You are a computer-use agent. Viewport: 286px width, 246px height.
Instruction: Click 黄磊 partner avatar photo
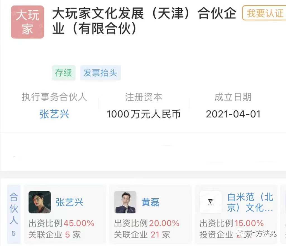click(125, 202)
